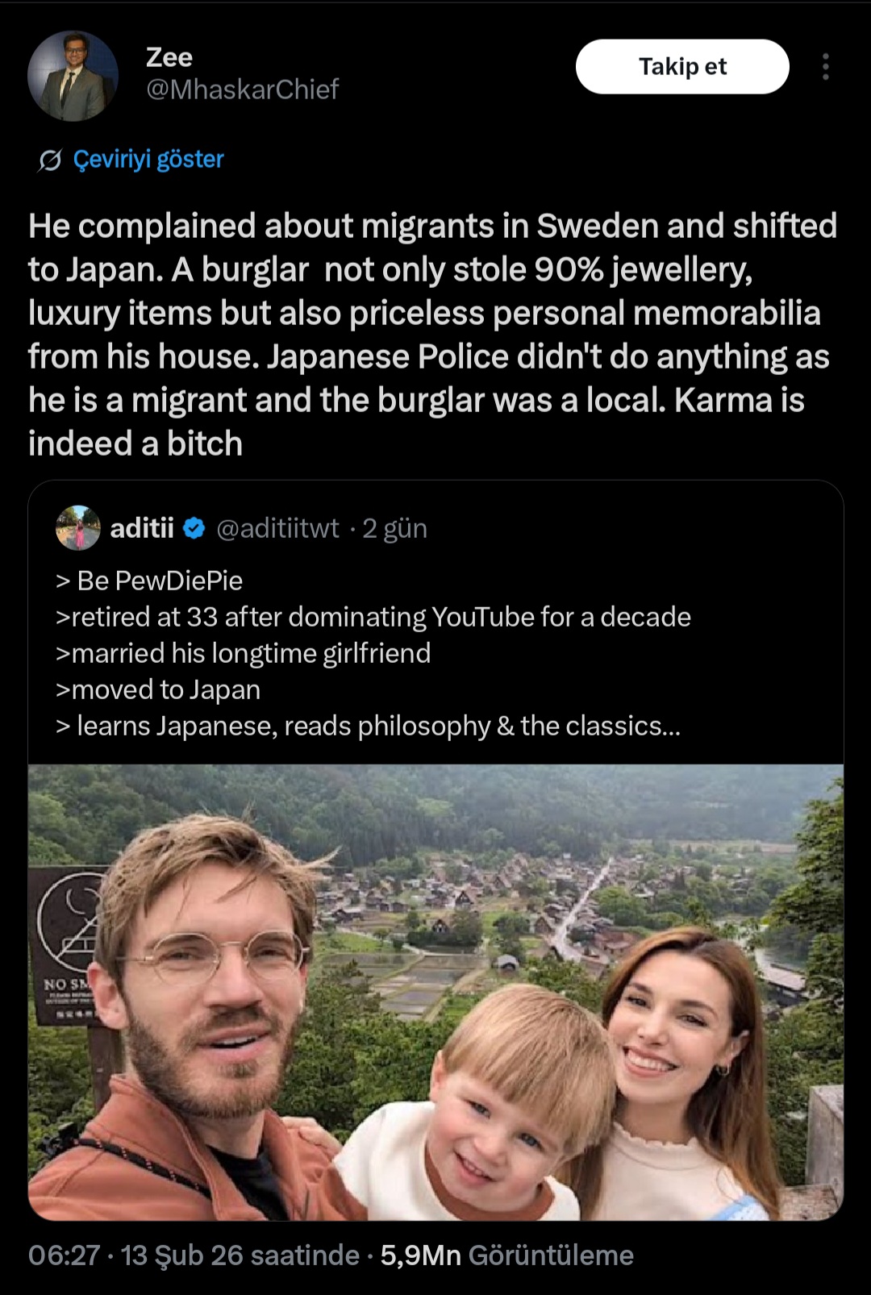Open aditii's small avatar in quoted tweet
Viewport: 871px width, 1295px height.
coord(77,528)
